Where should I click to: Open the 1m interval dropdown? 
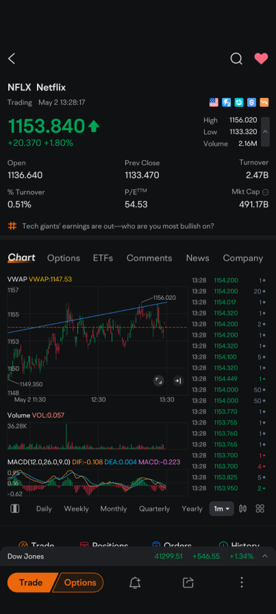(x=221, y=509)
